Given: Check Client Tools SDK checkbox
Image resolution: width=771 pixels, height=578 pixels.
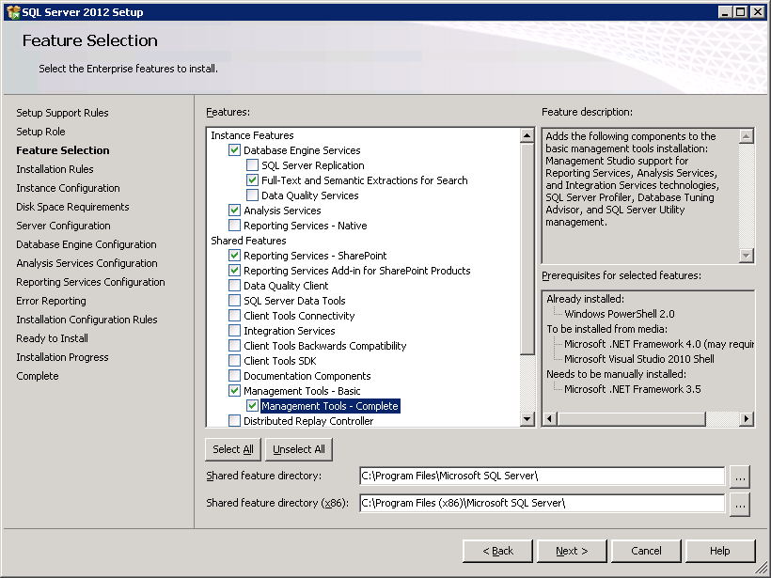Looking at the screenshot, I should (234, 361).
